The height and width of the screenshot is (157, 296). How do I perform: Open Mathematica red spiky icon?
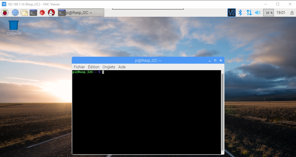pos(42,12)
